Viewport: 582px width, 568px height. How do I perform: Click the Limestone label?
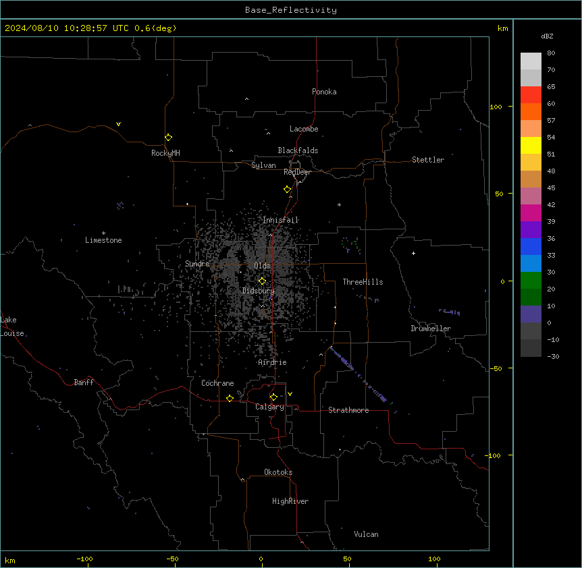tap(103, 240)
